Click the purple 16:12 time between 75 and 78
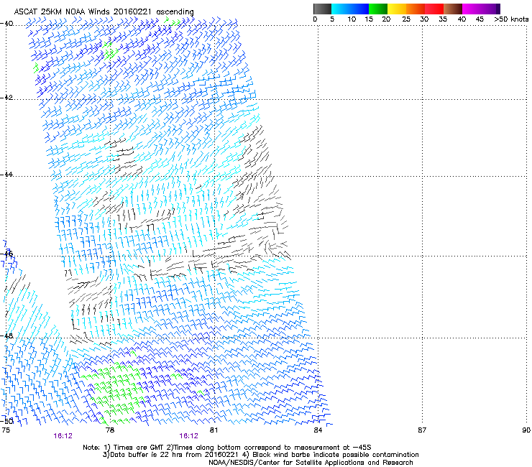Image resolution: width=532 pixels, height=467 pixels. [x=63, y=436]
